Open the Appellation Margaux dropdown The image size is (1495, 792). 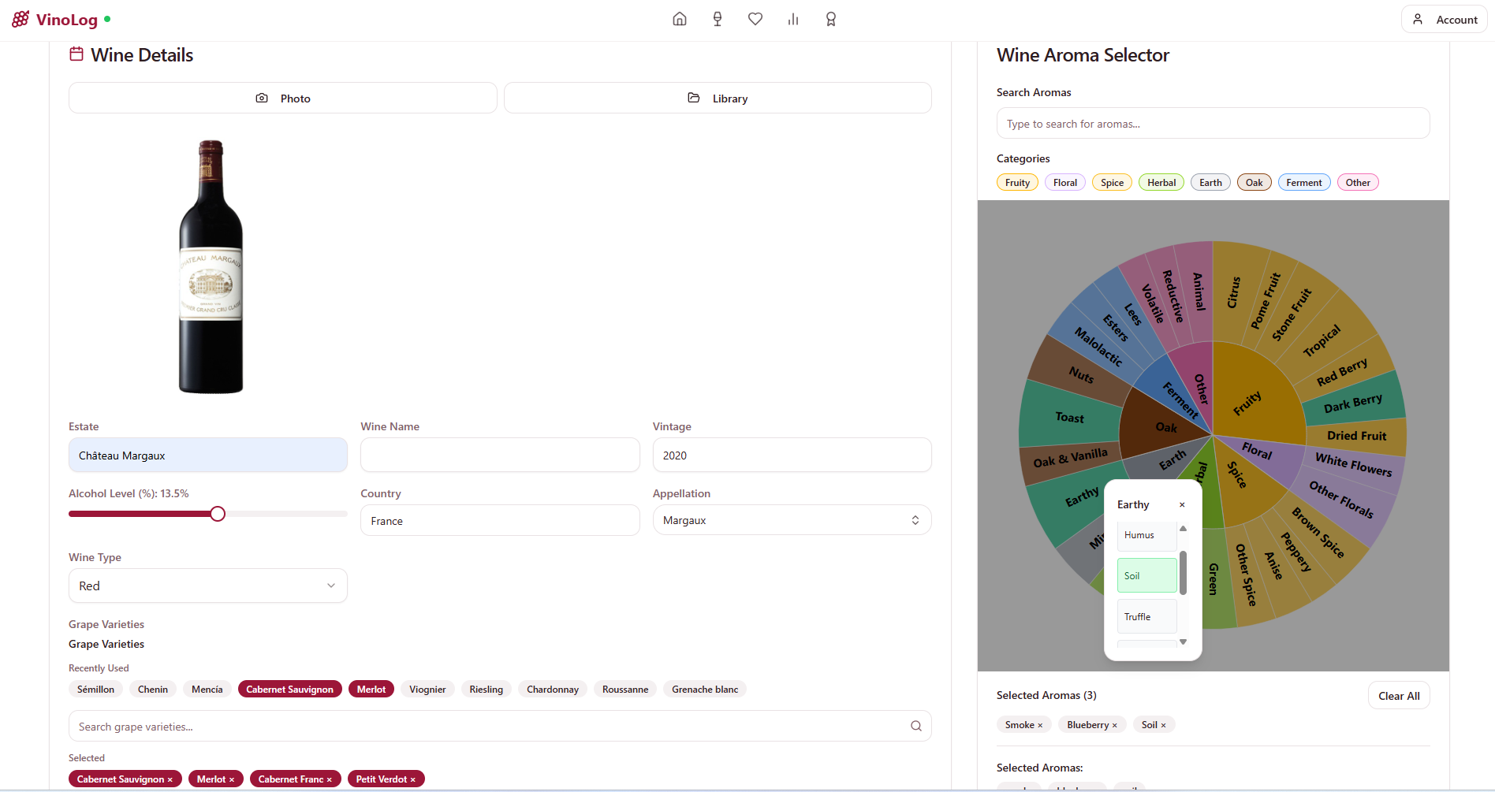click(792, 520)
